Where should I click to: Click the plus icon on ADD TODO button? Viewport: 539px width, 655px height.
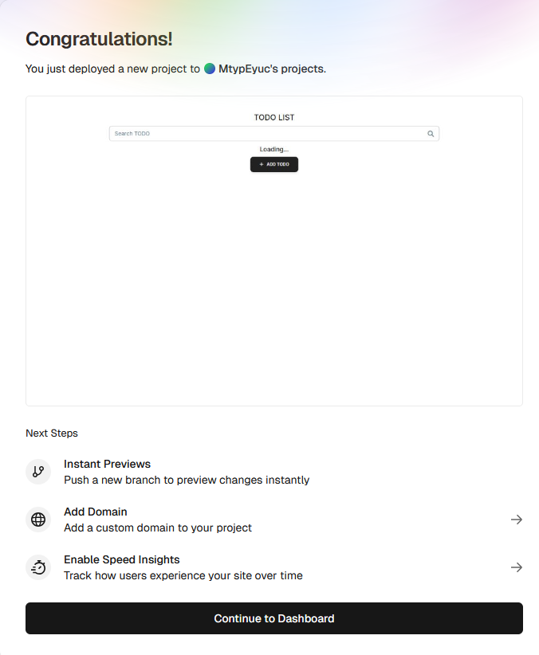click(x=262, y=164)
